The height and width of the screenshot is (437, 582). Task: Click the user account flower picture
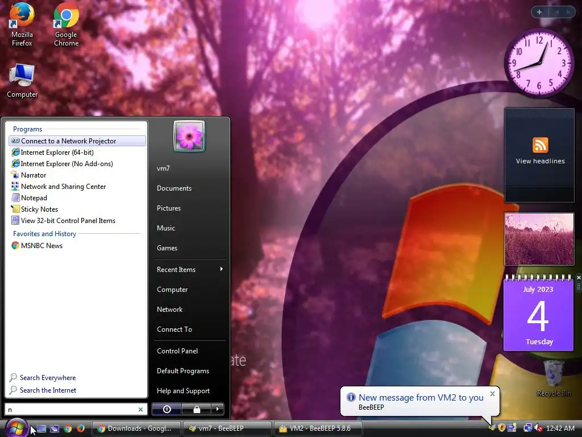click(x=189, y=136)
